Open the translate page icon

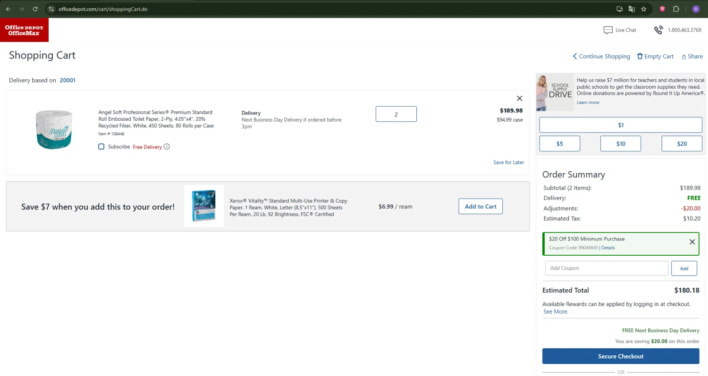632,9
